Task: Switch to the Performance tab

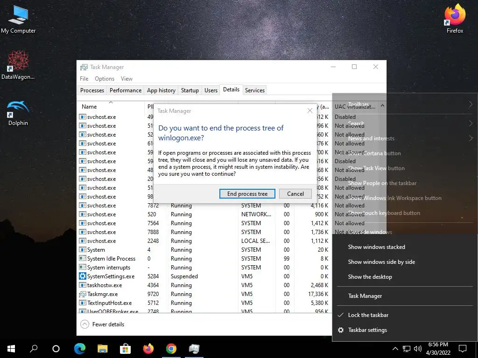Action: click(x=126, y=90)
